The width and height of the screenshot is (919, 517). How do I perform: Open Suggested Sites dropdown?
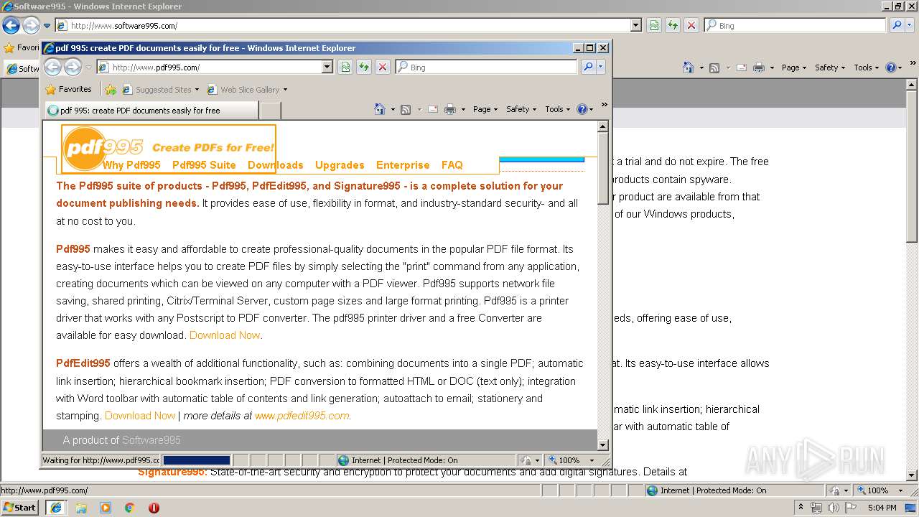pyautogui.click(x=197, y=90)
